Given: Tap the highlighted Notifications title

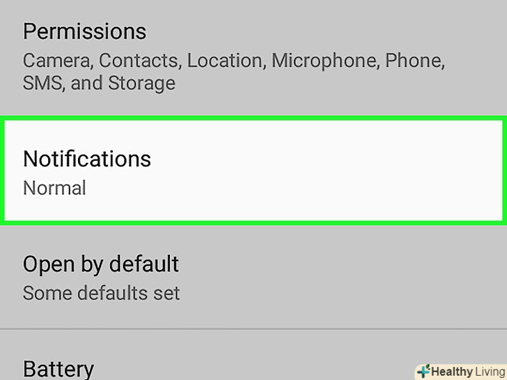Looking at the screenshot, I should point(87,159).
